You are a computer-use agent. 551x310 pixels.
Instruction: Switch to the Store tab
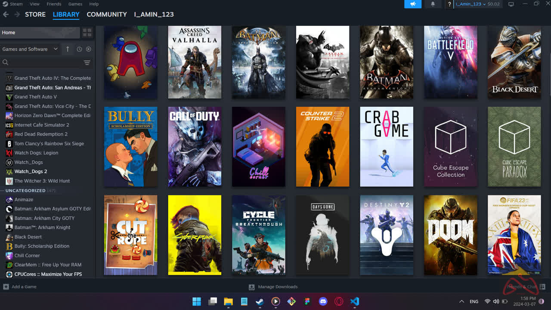point(35,14)
